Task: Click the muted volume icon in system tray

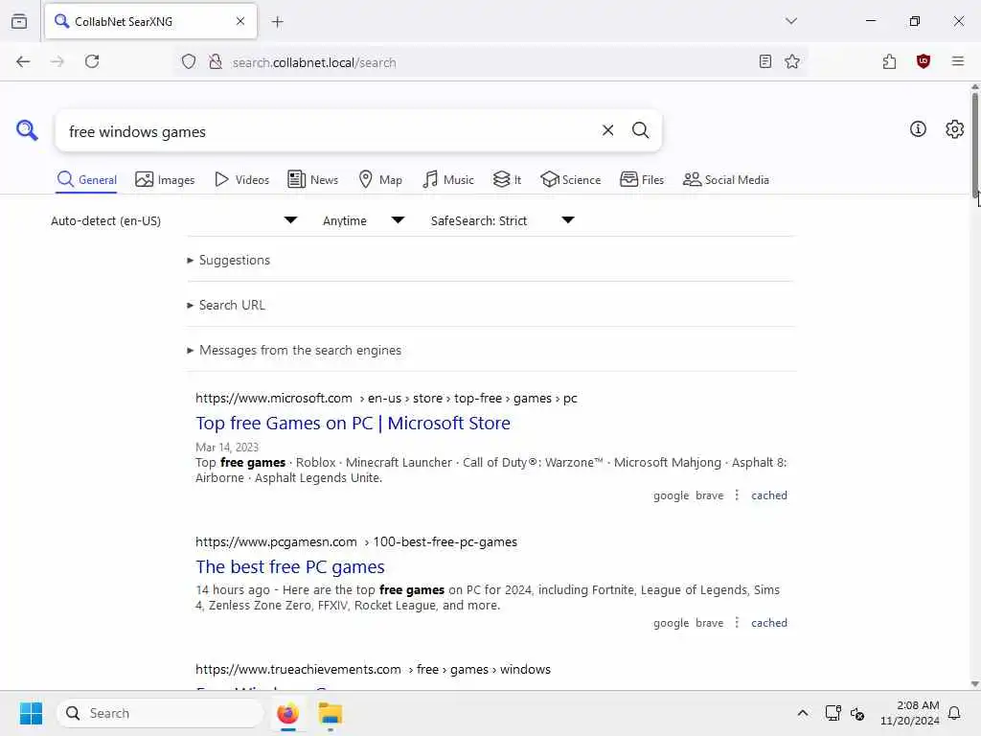Action: 857,713
